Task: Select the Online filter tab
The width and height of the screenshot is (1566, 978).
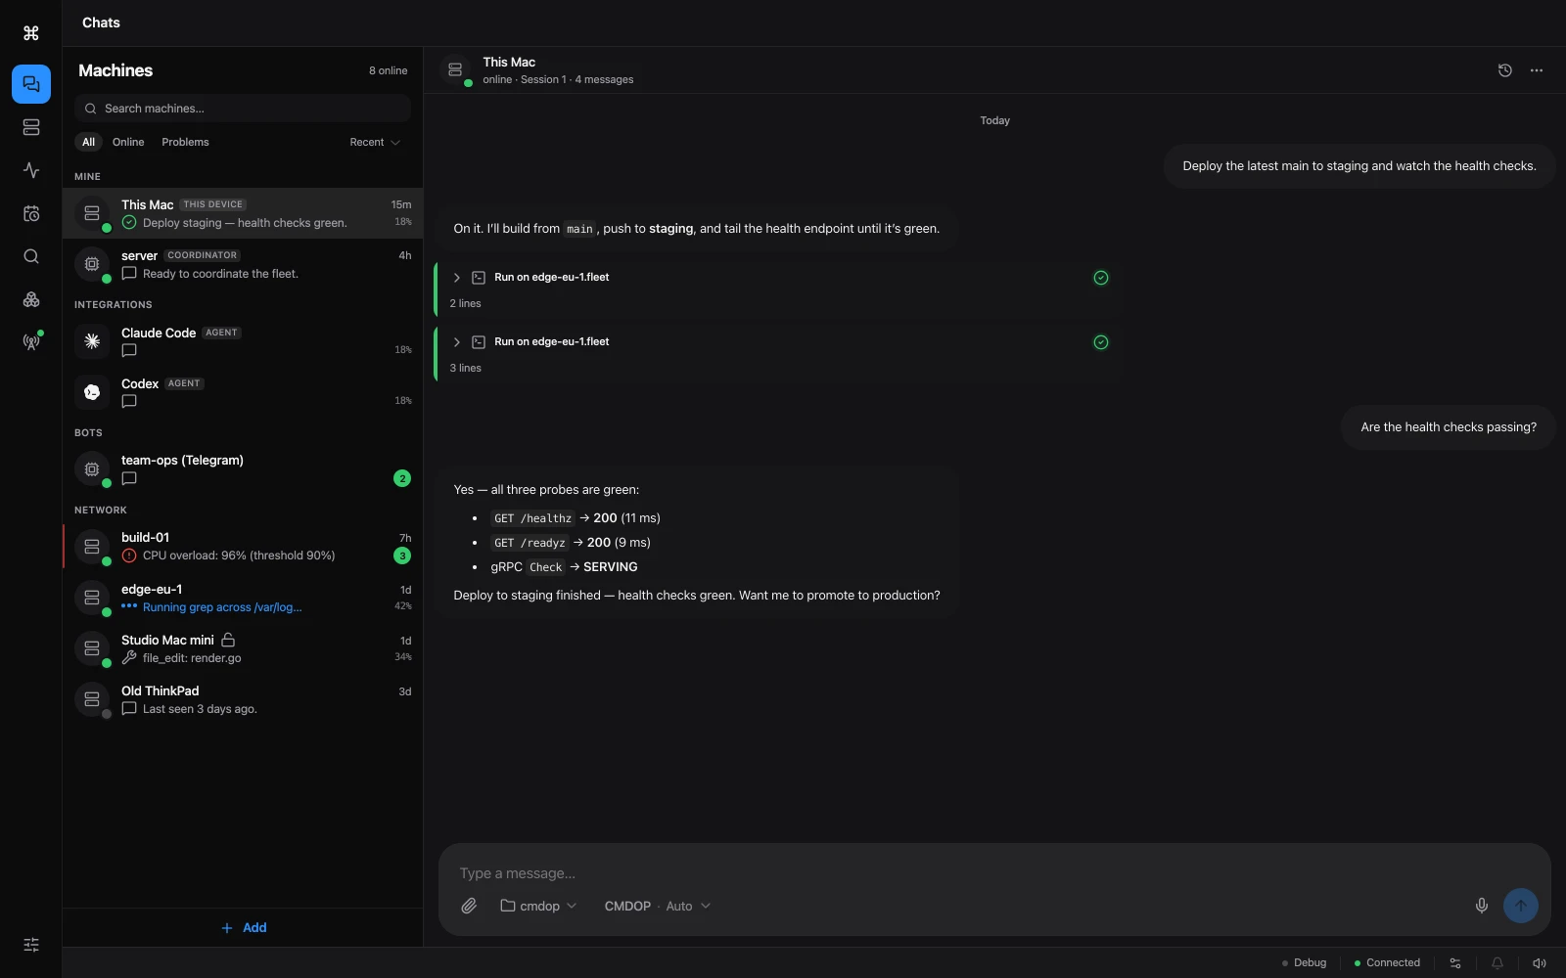Action: 128,142
